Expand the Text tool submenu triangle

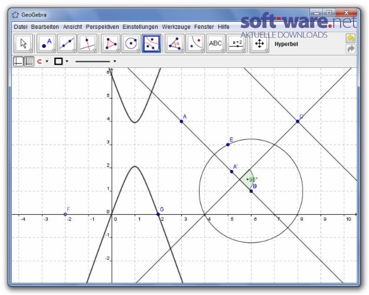(223, 51)
